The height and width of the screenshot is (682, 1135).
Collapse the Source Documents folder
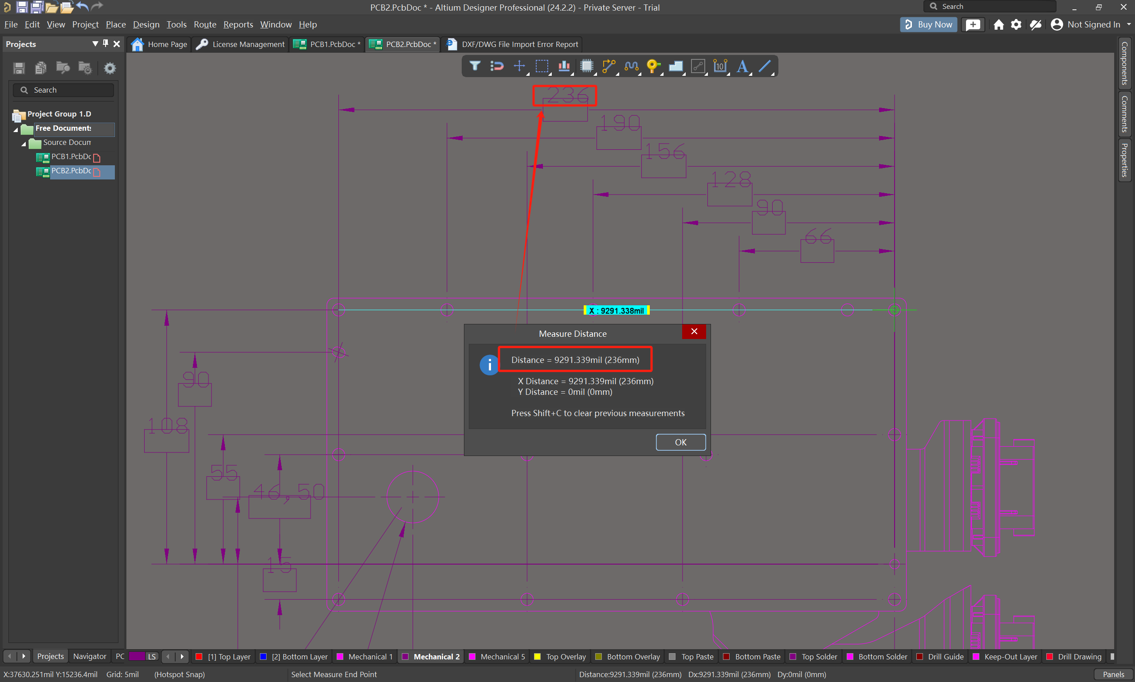[x=24, y=144]
